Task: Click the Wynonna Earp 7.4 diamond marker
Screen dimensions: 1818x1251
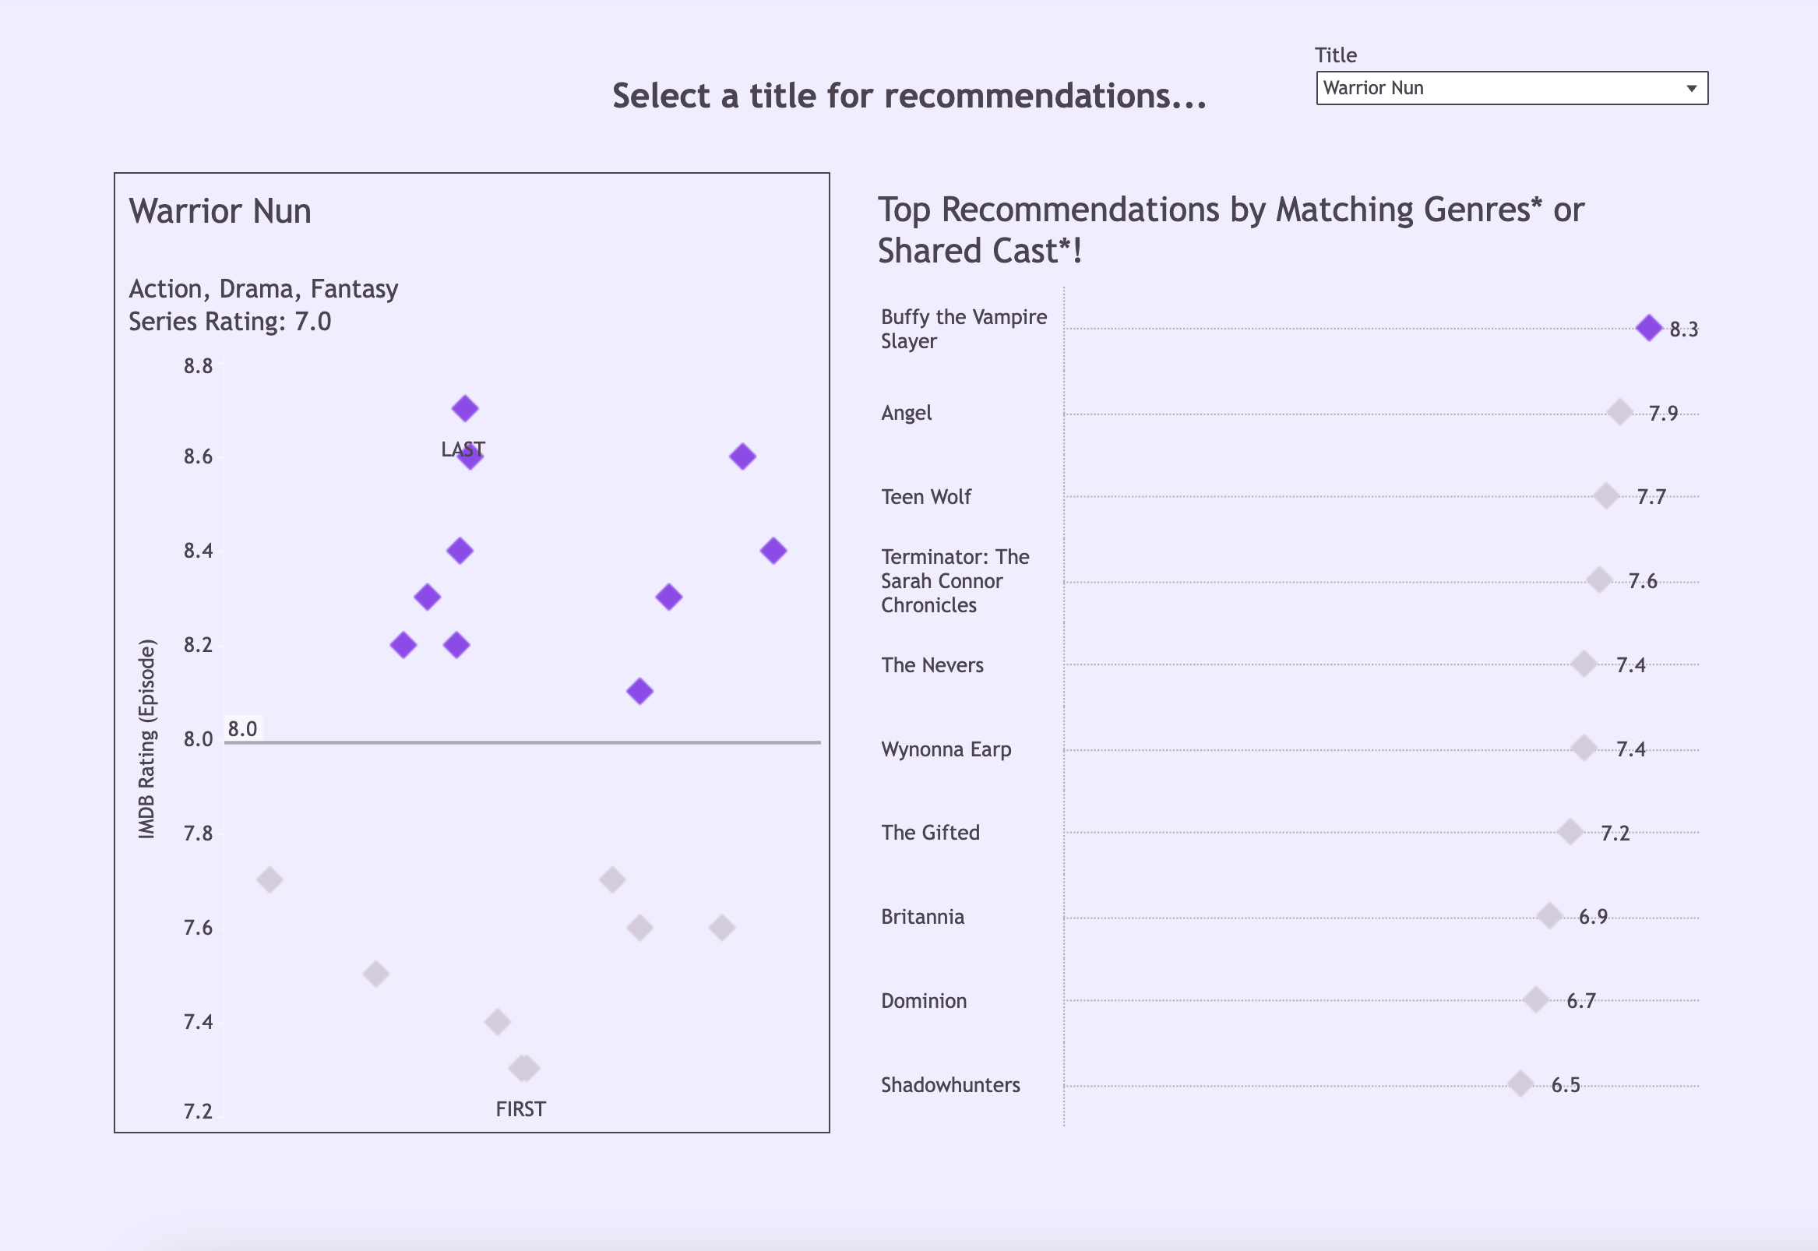Action: (1584, 748)
